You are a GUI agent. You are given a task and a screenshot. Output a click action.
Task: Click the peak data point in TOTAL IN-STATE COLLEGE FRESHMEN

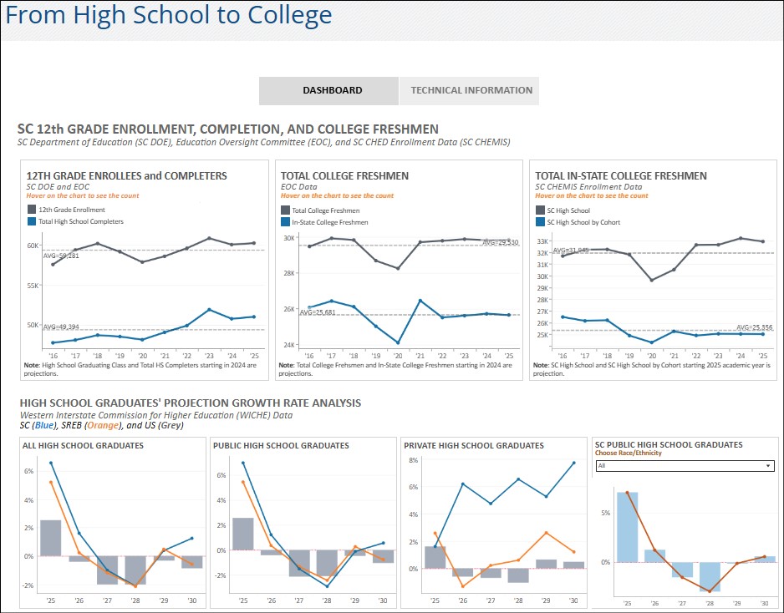tap(740, 237)
